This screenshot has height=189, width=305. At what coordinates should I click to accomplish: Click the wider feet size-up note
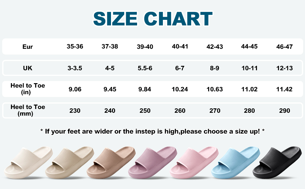(152, 131)
